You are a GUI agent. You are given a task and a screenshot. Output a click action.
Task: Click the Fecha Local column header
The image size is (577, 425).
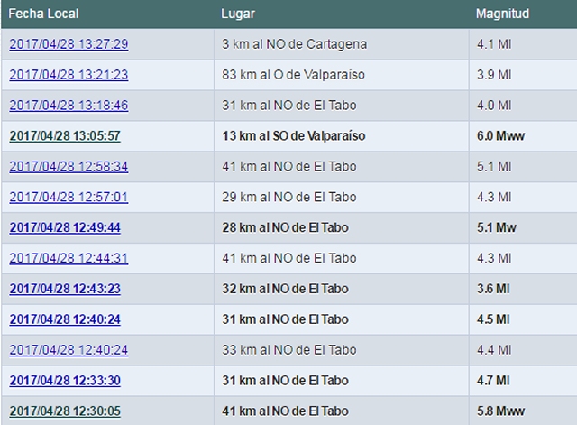42,14
